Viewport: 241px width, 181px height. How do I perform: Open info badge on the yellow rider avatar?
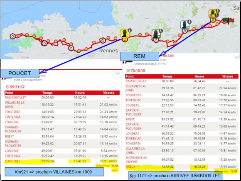tap(130, 30)
